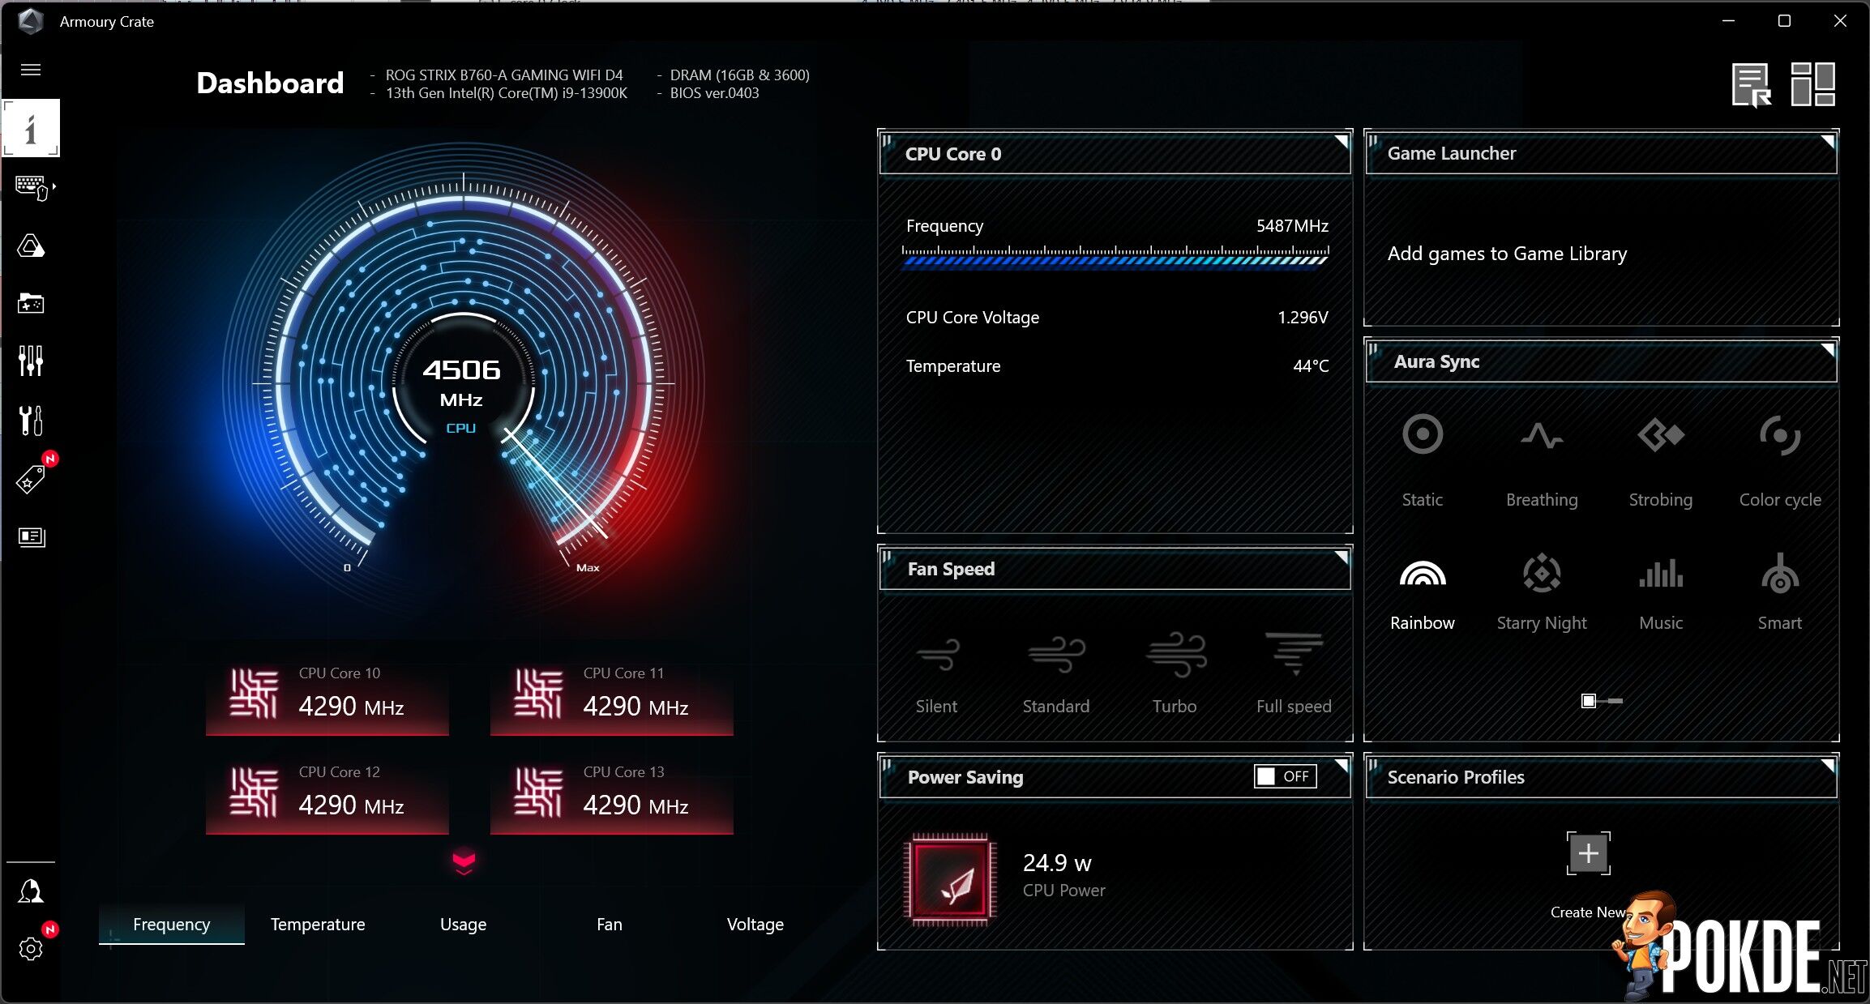The height and width of the screenshot is (1004, 1870).
Task: Select Static Aura lighting effect
Action: click(x=1423, y=462)
